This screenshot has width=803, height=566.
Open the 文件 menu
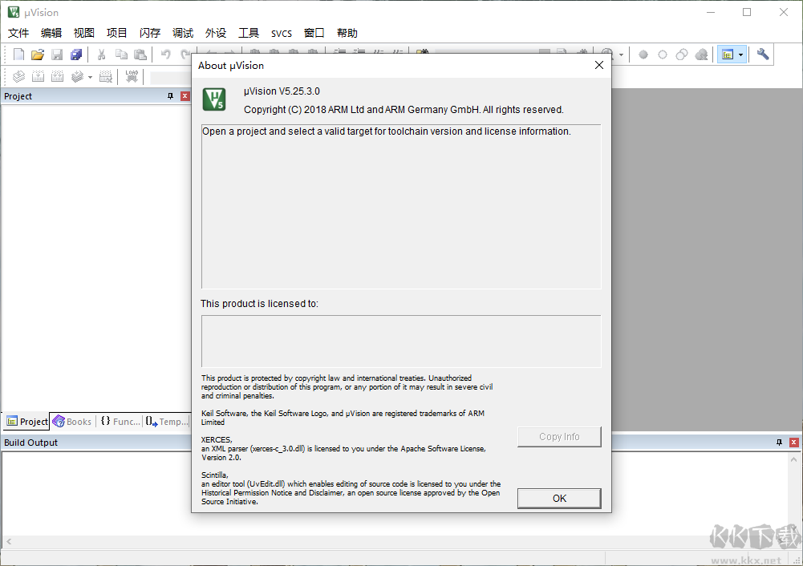pyautogui.click(x=18, y=33)
